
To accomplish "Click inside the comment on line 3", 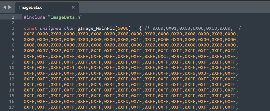I will pyautogui.click(x=193, y=28).
